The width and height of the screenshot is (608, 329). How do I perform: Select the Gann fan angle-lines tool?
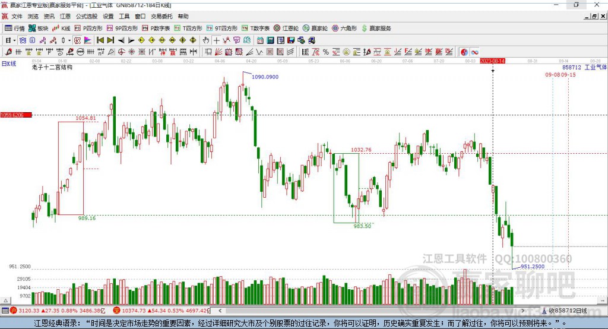tap(218, 52)
